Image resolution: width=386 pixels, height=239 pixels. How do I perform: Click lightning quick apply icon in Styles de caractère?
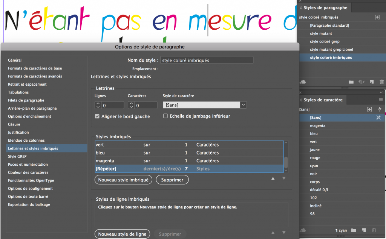379,109
